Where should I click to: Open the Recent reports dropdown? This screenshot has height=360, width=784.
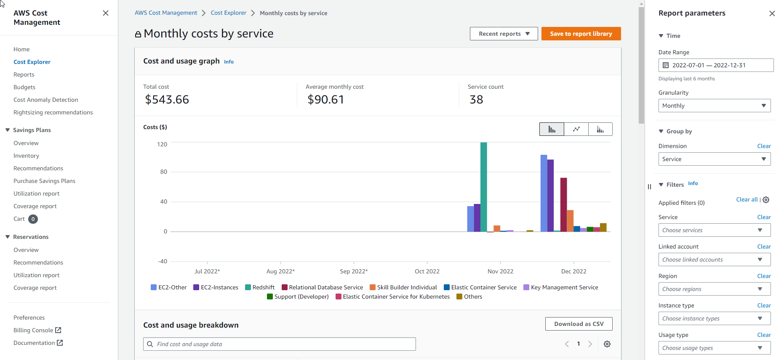(504, 34)
